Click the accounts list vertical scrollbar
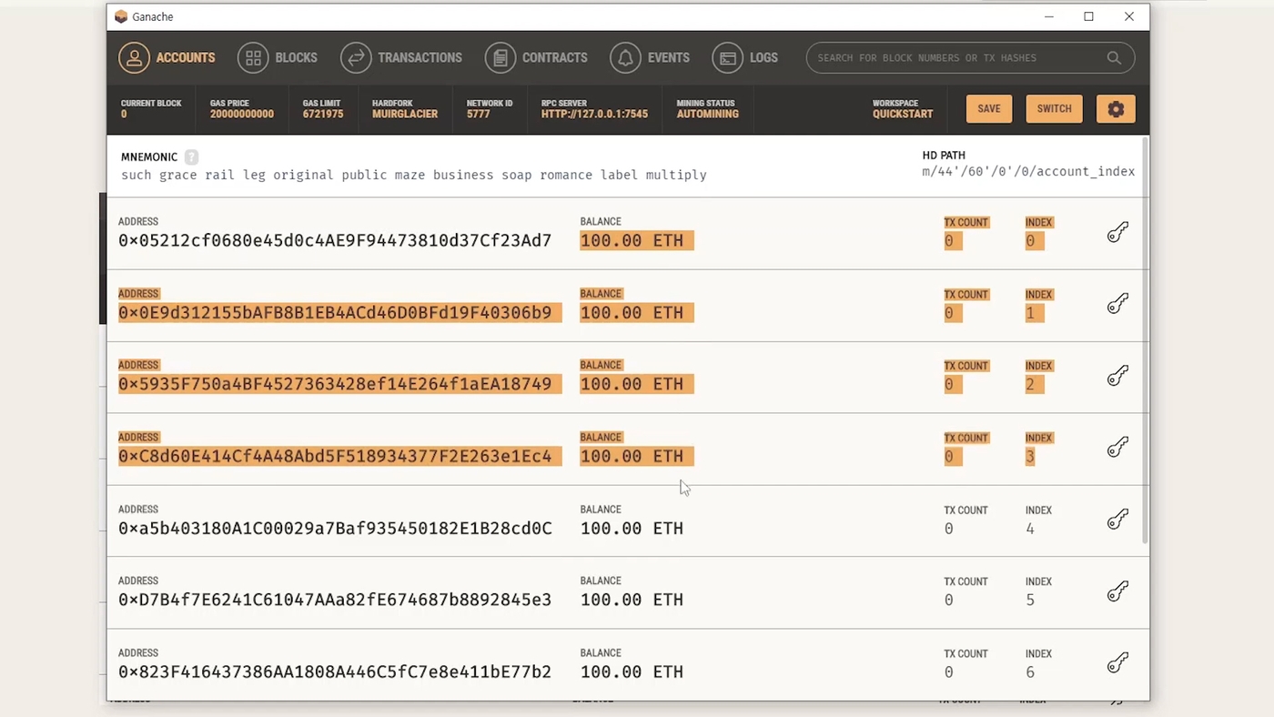This screenshot has width=1274, height=717. (x=1146, y=341)
